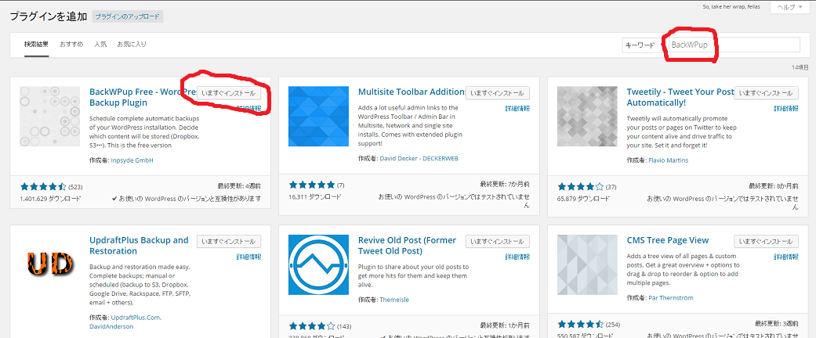This screenshot has height=338, width=816.
Task: Click Tweetily star rating with 37 reviews
Action: tap(580, 186)
